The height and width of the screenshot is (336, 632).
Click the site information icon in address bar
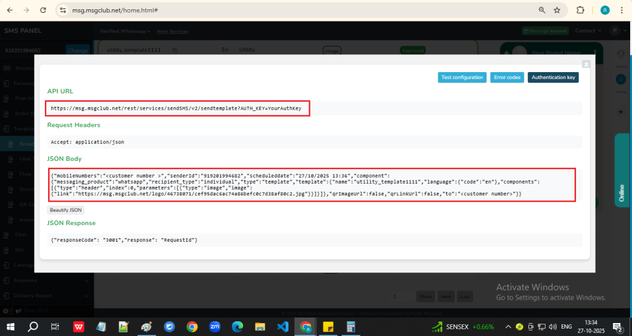tap(62, 10)
